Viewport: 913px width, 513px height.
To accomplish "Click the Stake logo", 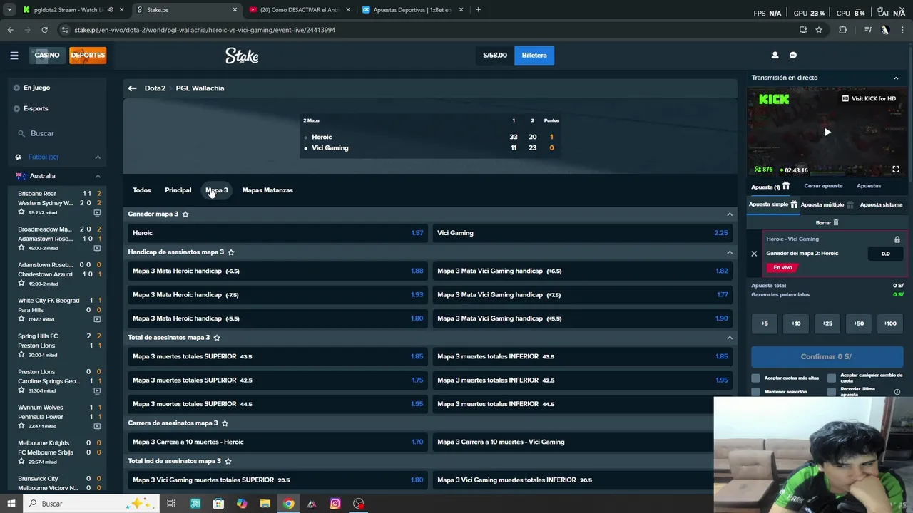I will click(x=242, y=56).
